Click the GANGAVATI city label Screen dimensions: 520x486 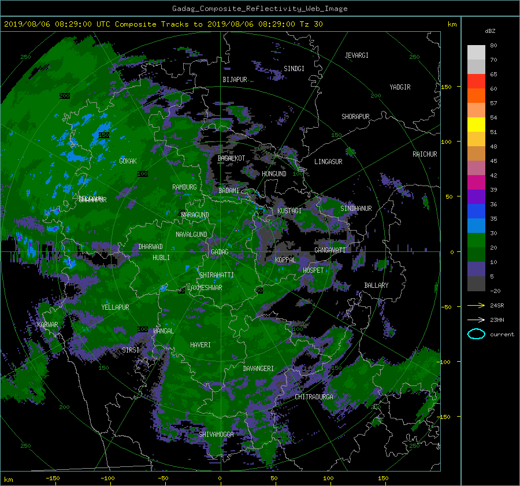tap(330, 250)
